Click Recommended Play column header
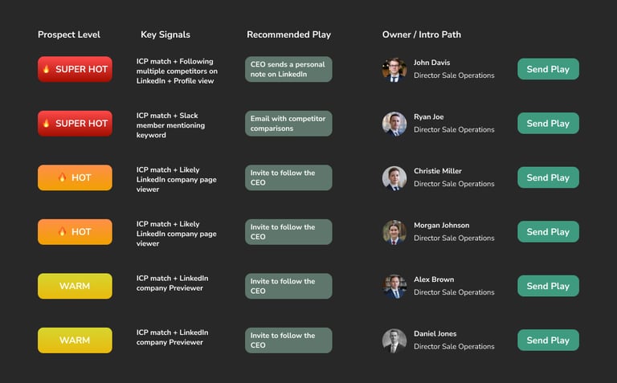 (289, 35)
